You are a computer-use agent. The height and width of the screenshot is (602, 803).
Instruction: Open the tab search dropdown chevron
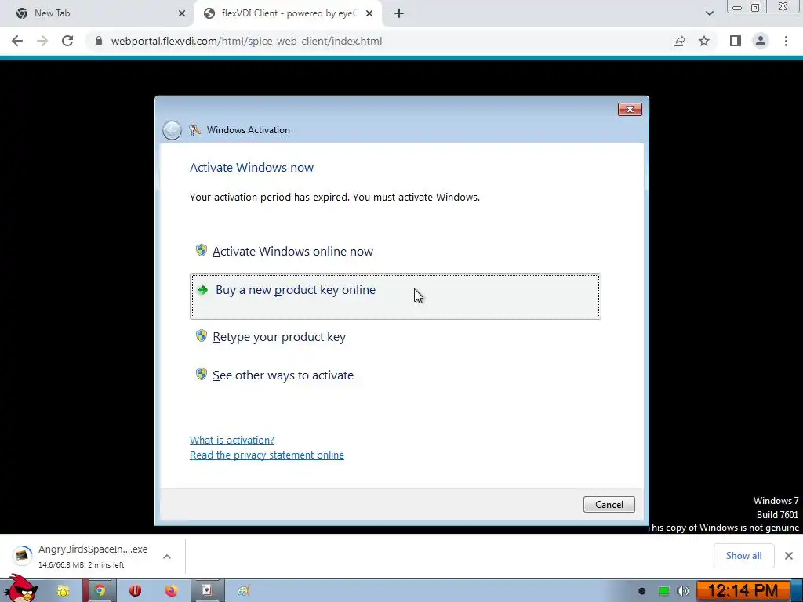click(709, 13)
